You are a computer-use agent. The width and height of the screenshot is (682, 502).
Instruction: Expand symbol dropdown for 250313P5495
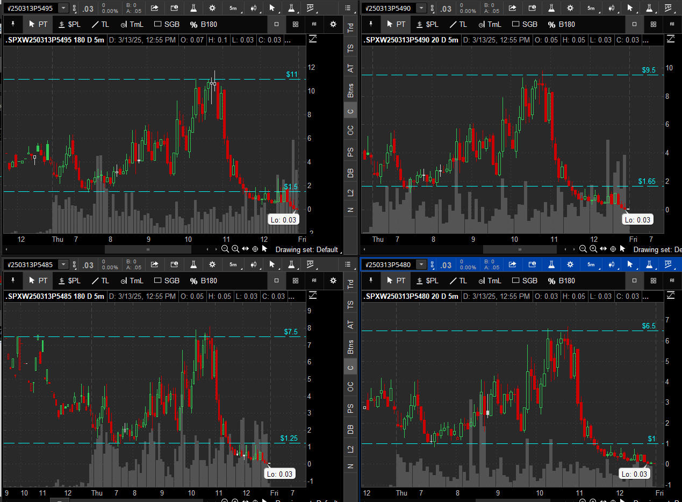click(64, 8)
